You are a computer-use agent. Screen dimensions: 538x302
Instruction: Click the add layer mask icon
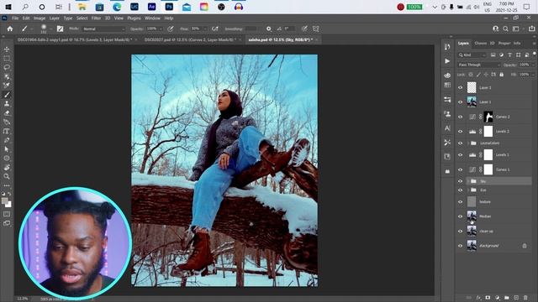[488, 298]
